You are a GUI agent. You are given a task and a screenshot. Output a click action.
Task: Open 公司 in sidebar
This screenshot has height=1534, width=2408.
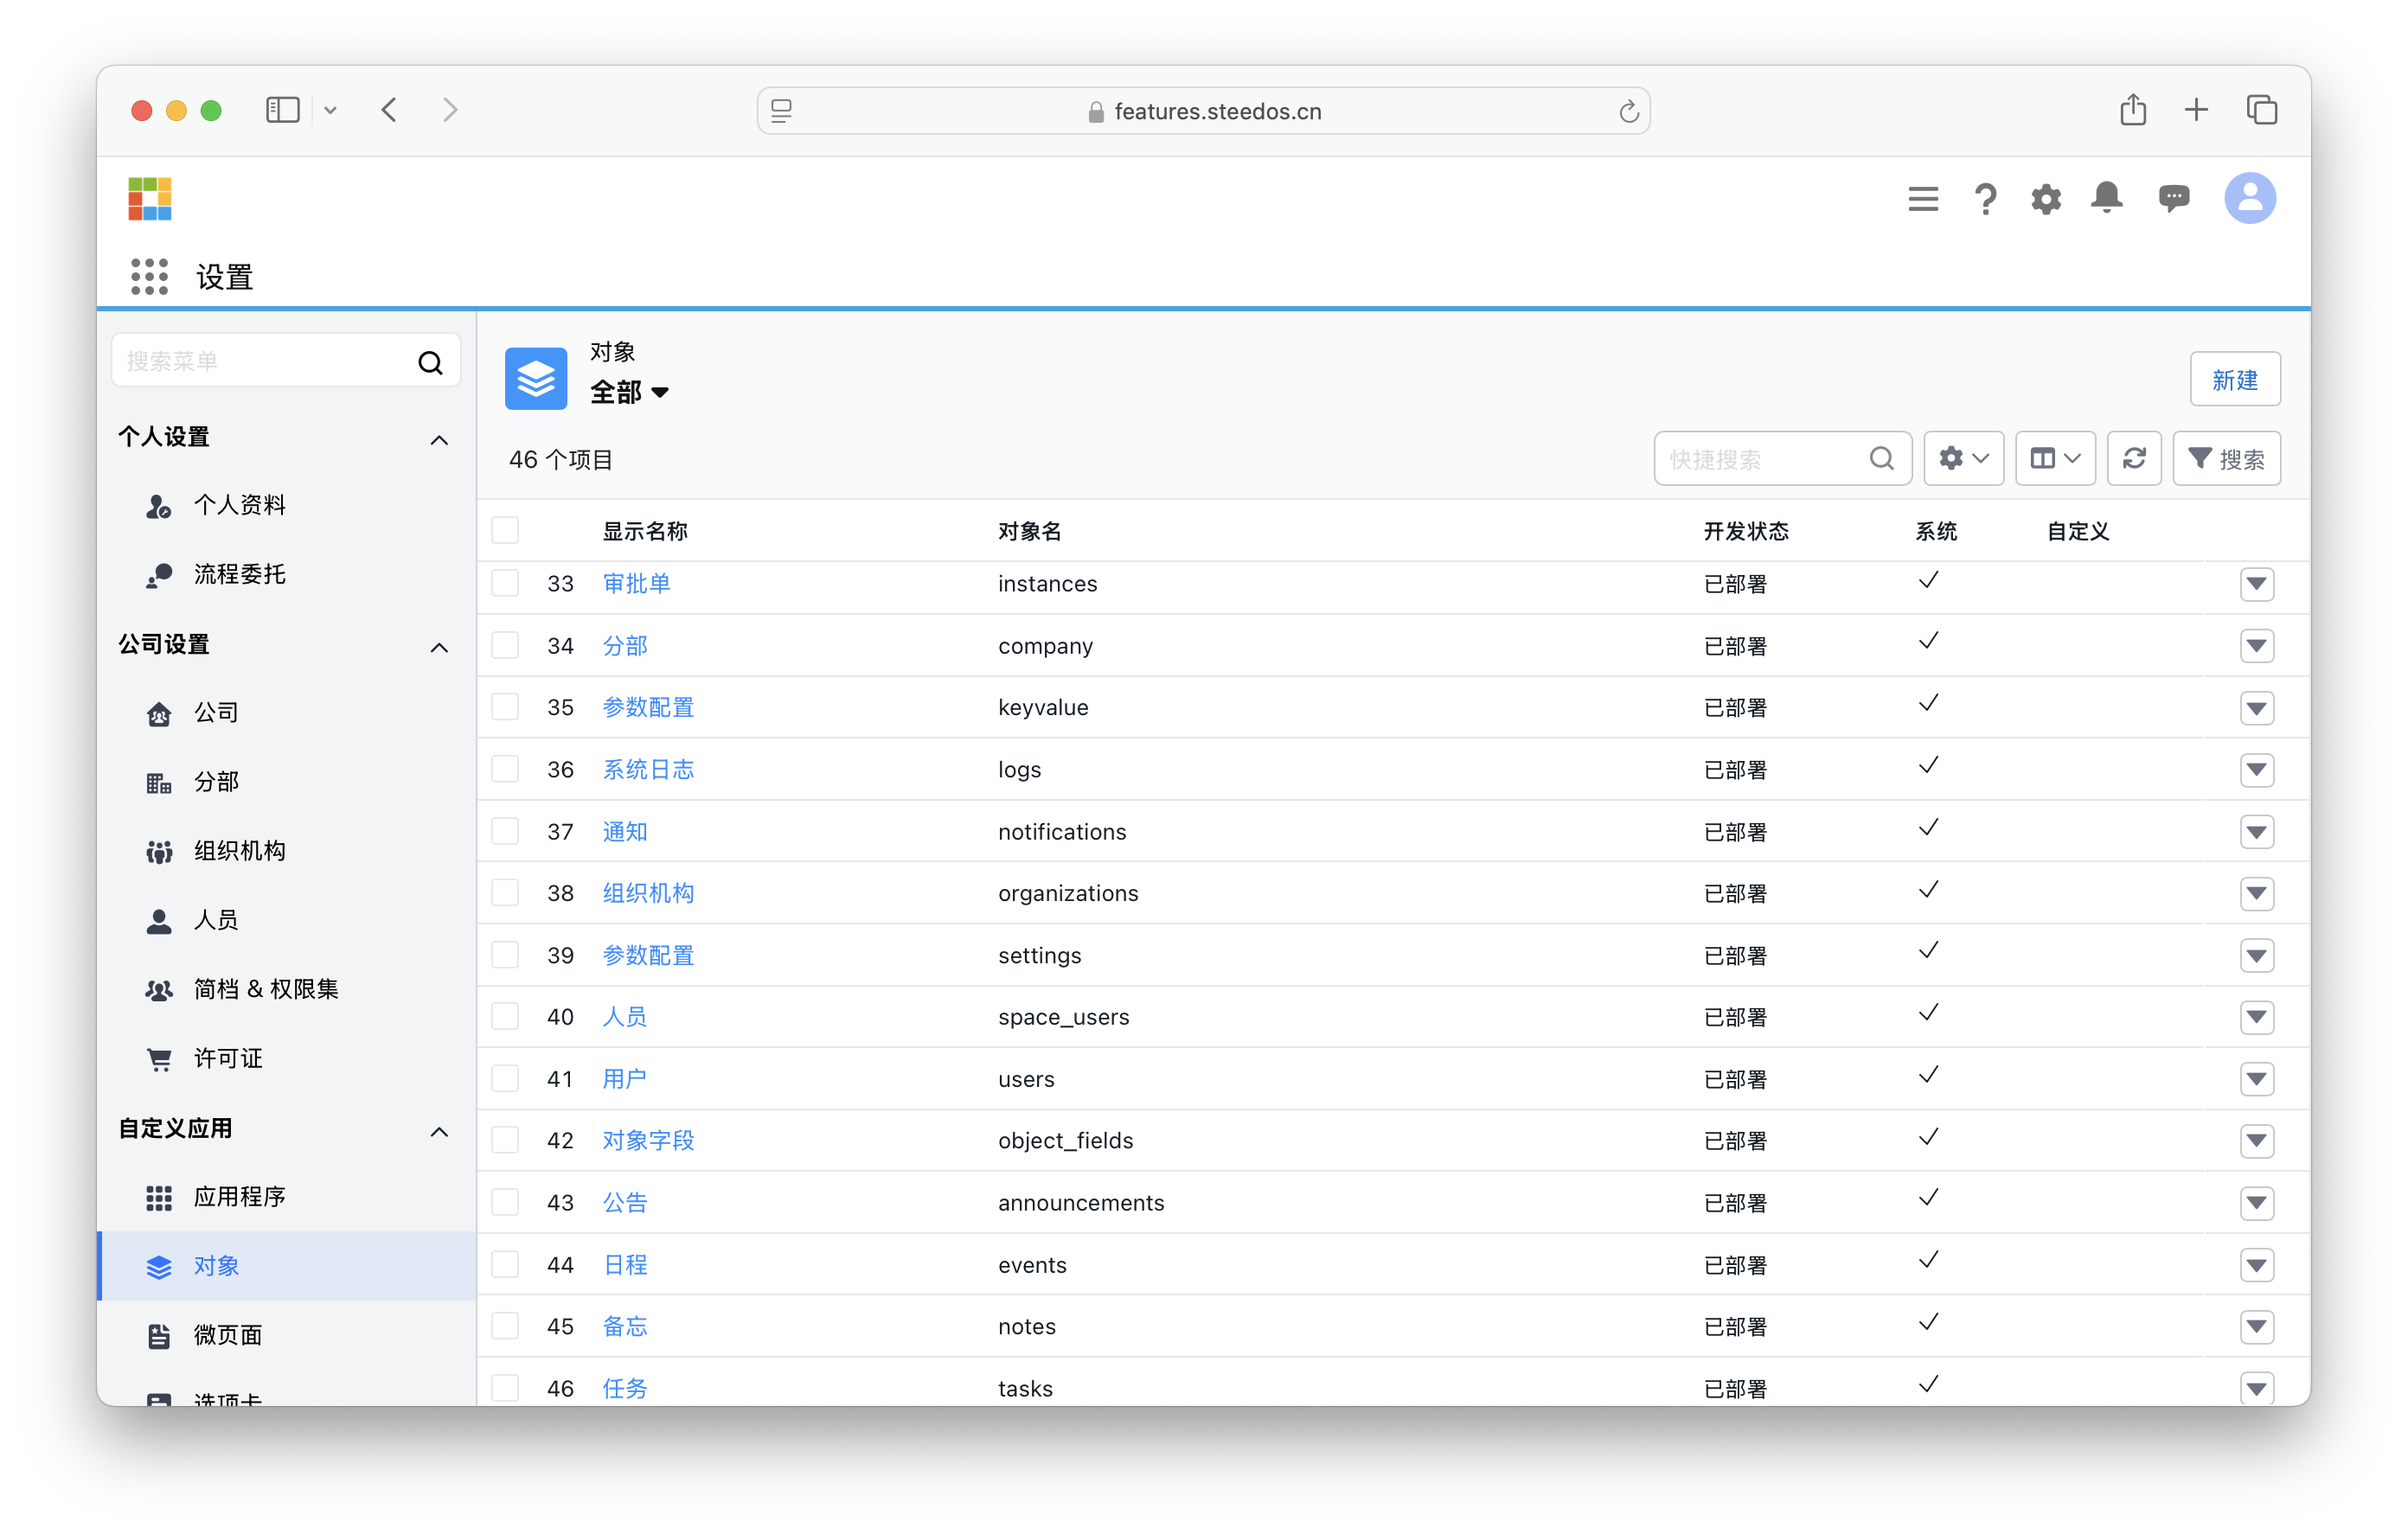tap(287, 712)
